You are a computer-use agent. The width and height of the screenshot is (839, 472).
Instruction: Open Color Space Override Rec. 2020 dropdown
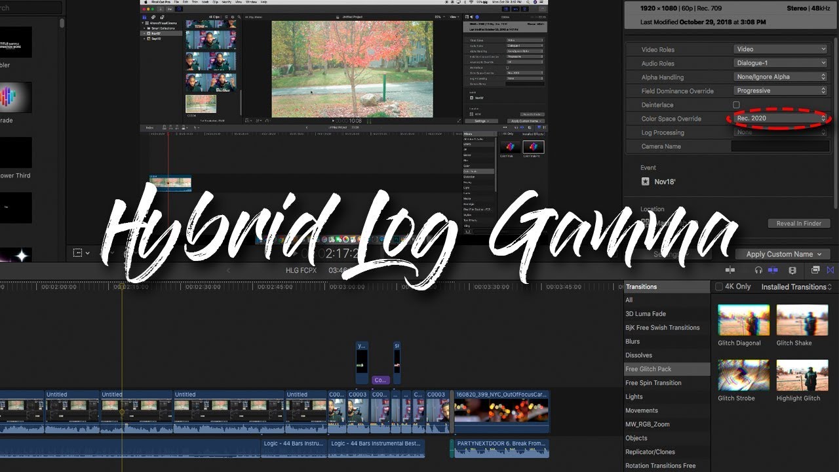pos(780,119)
